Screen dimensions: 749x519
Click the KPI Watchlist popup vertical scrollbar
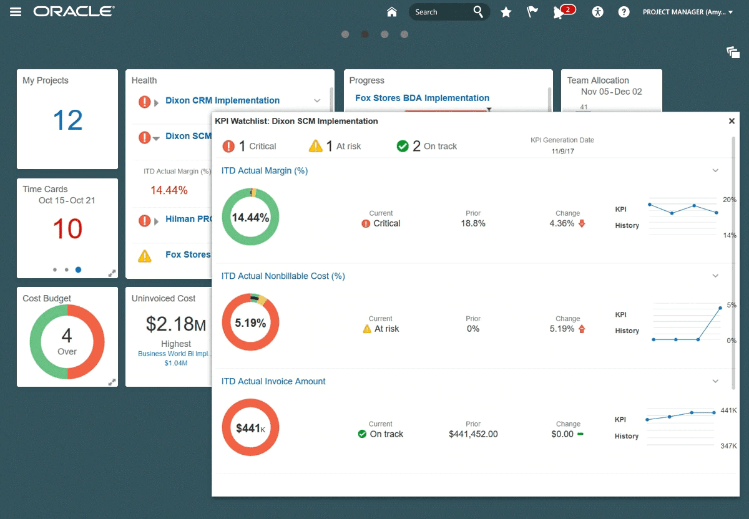coord(733,263)
